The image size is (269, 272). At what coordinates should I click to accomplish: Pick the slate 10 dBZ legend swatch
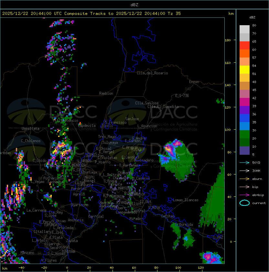tap(244, 151)
